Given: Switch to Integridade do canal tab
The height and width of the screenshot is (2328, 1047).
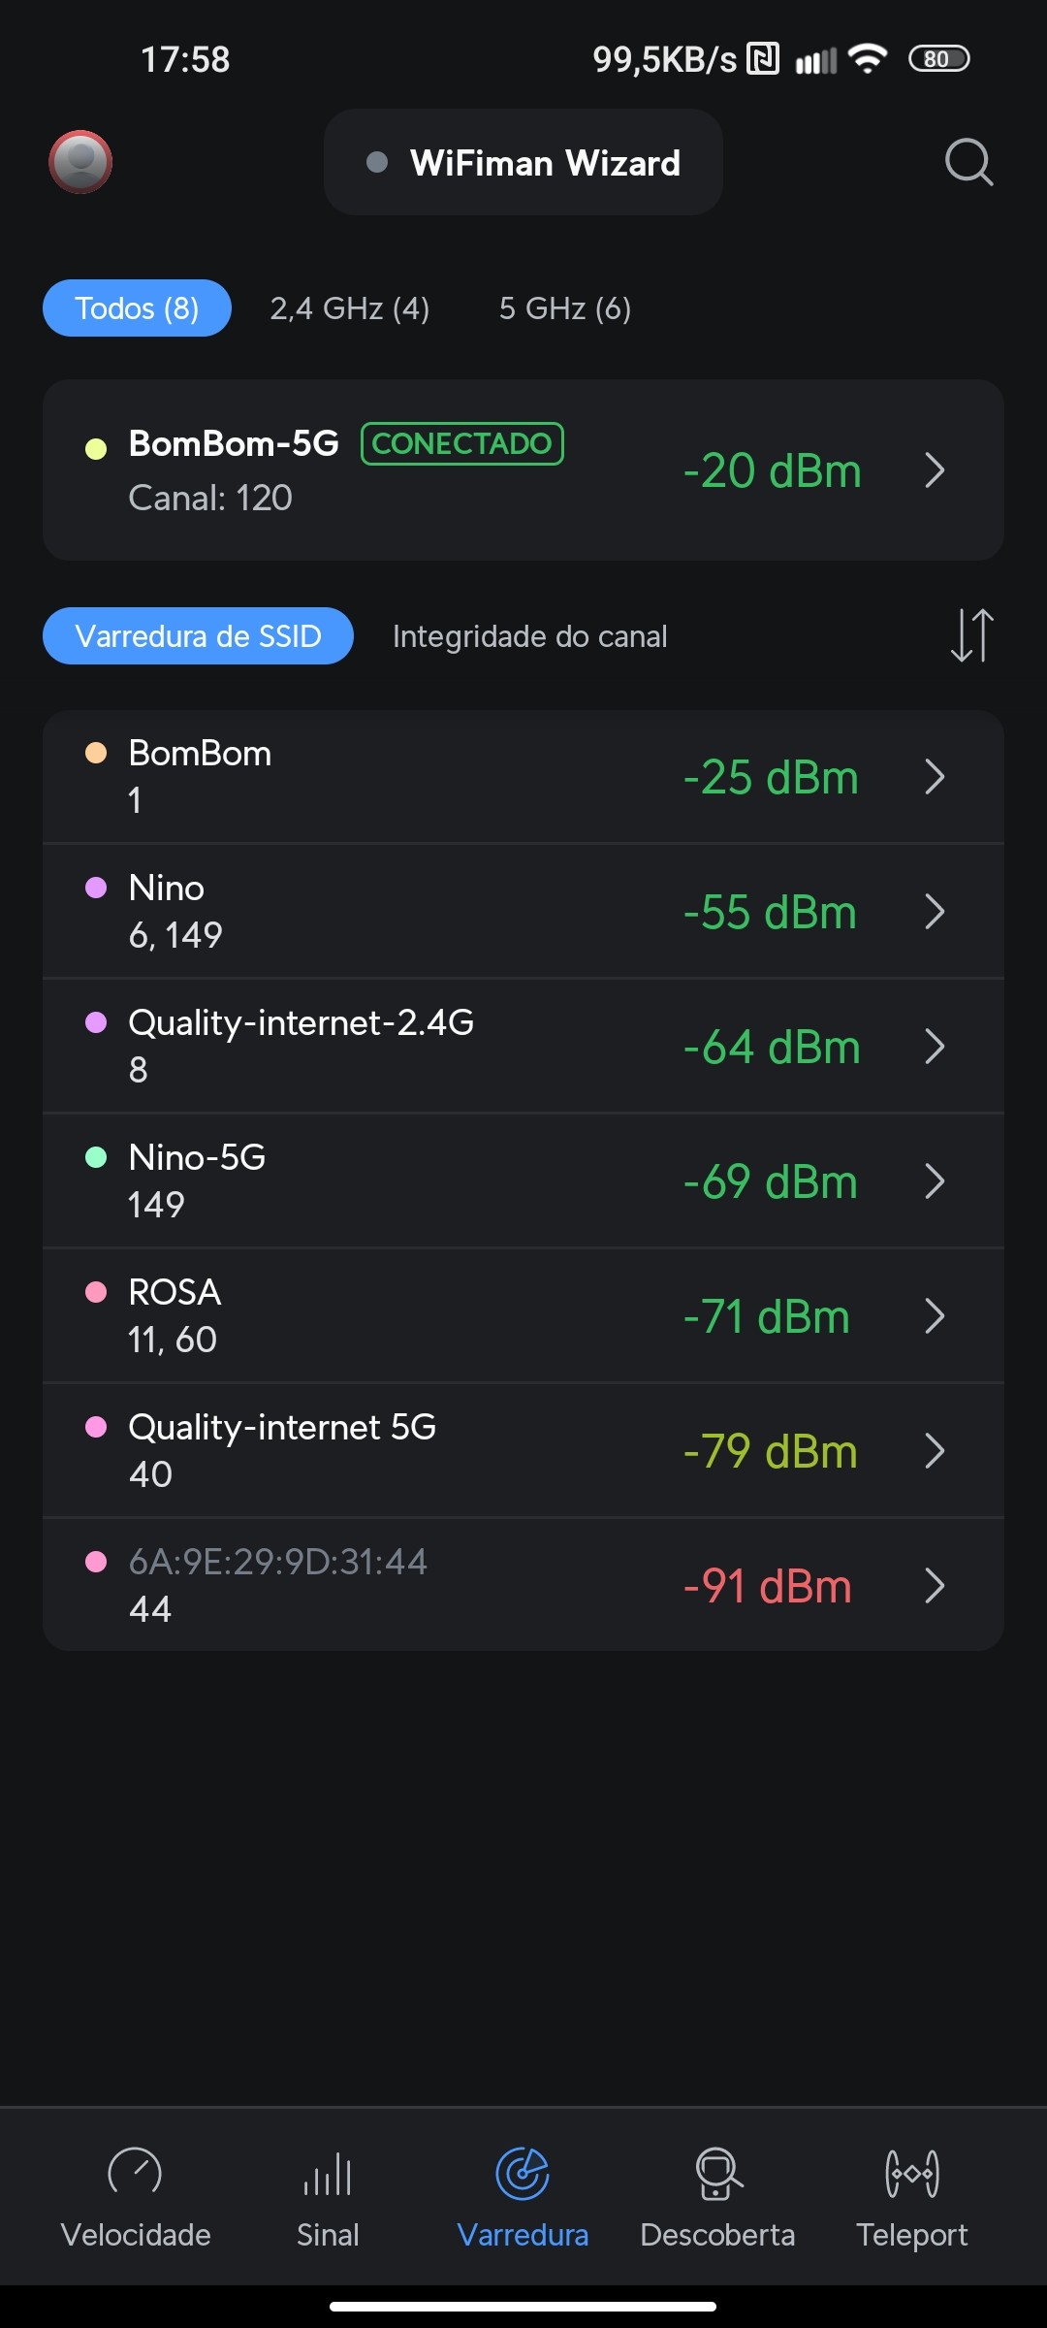Looking at the screenshot, I should [529, 636].
